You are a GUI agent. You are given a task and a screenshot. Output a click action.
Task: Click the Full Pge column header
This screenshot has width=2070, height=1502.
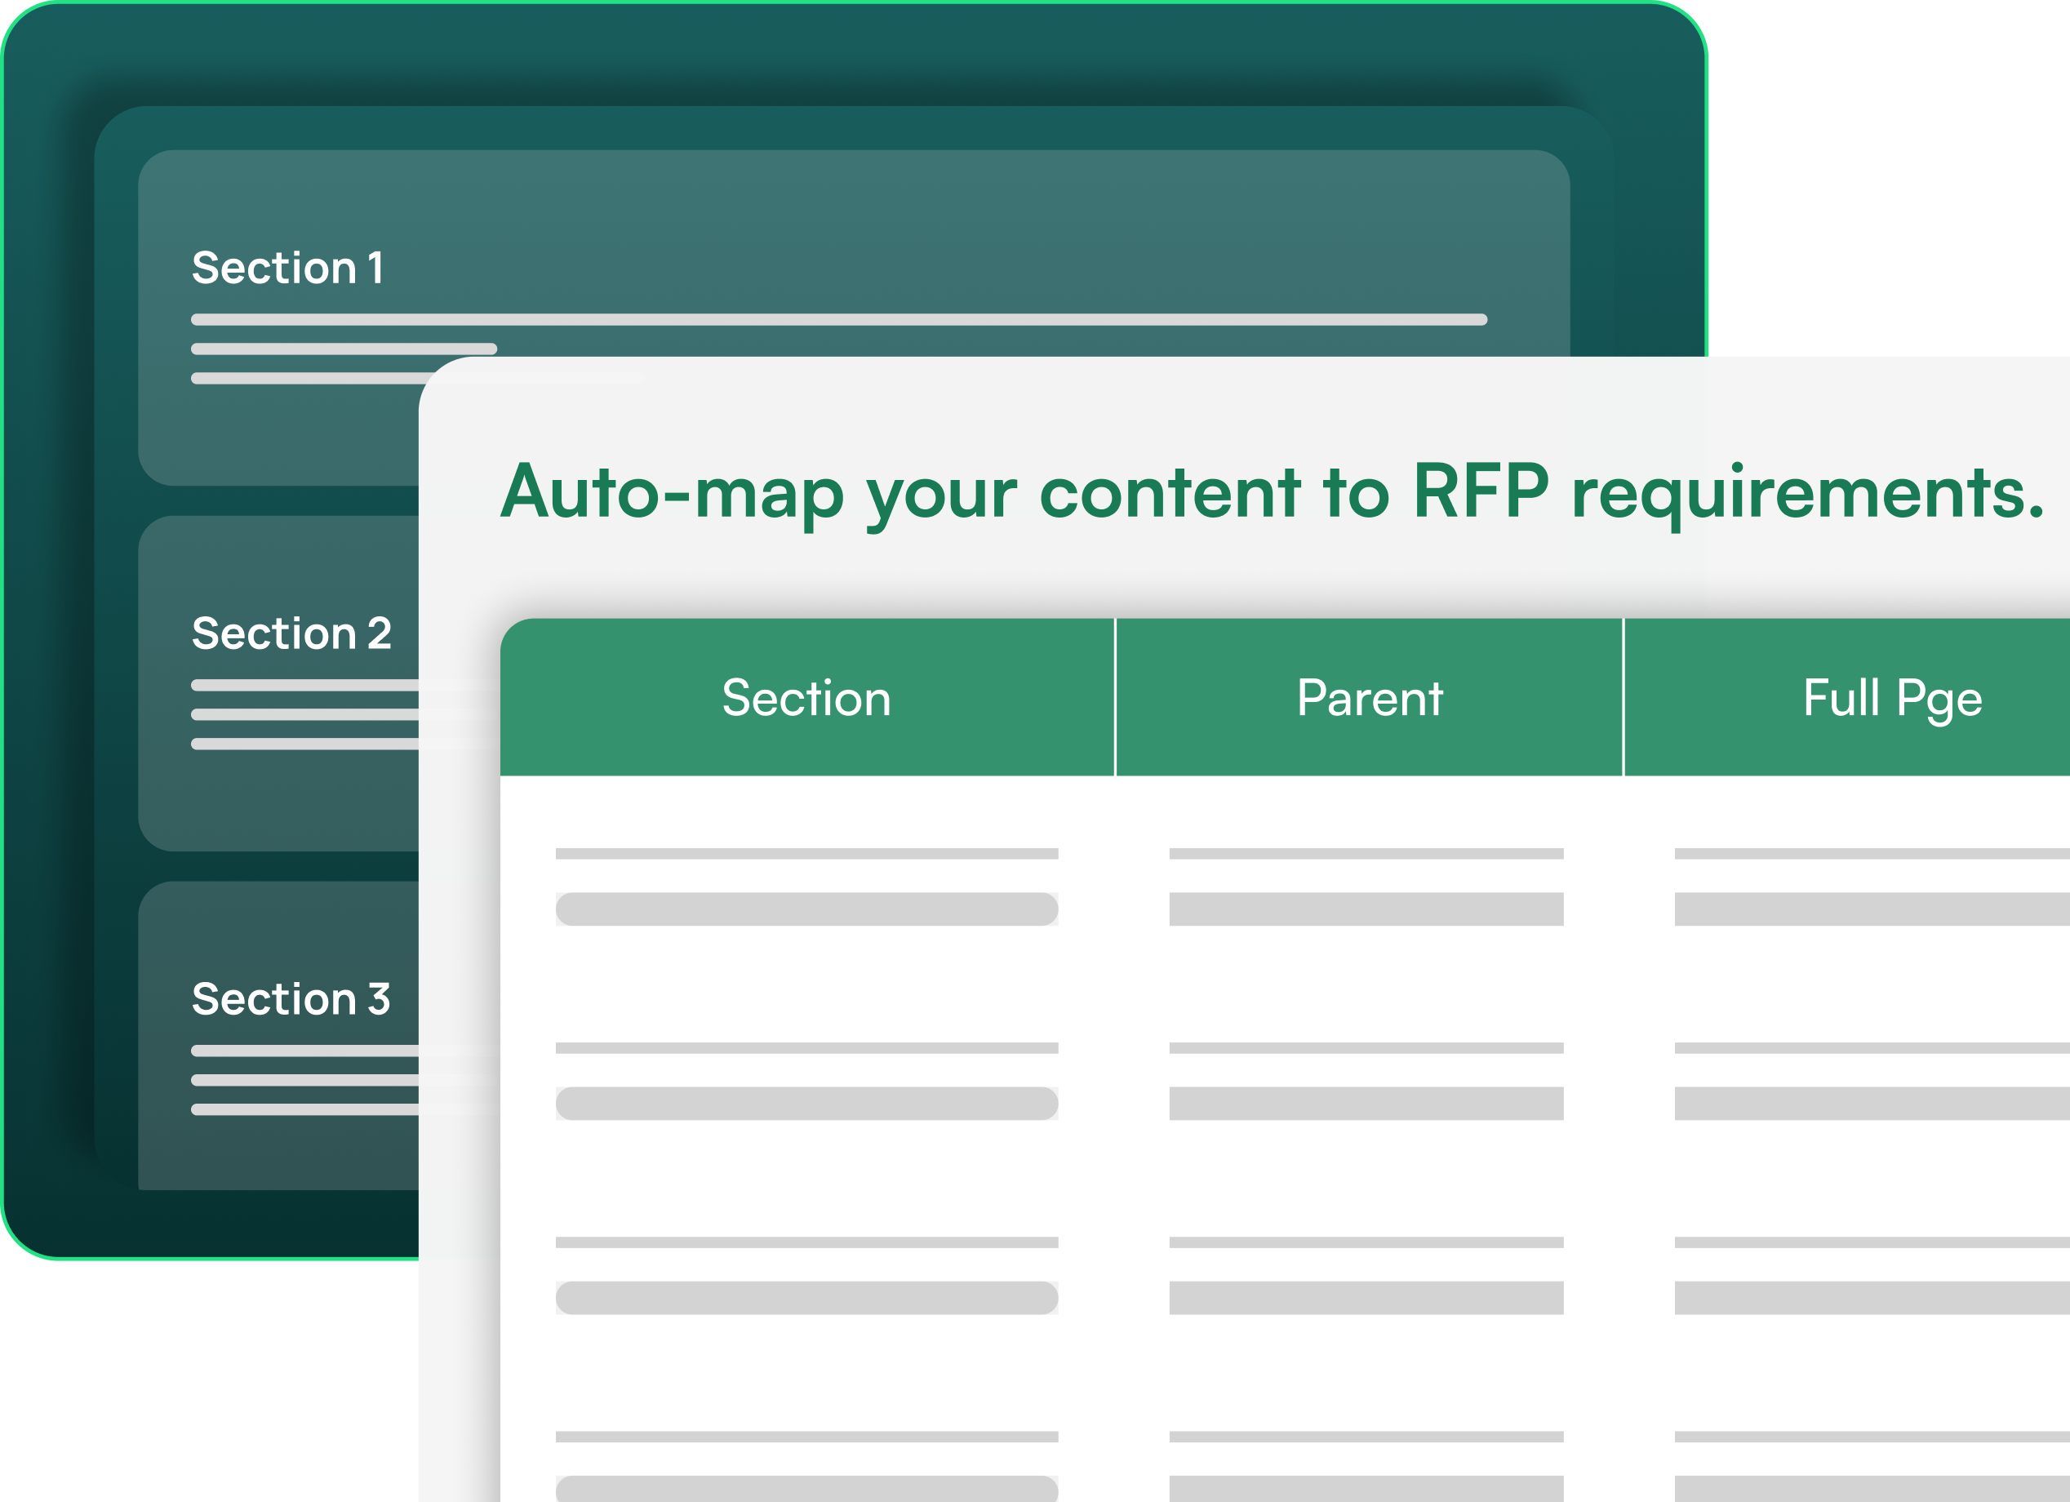(1891, 698)
